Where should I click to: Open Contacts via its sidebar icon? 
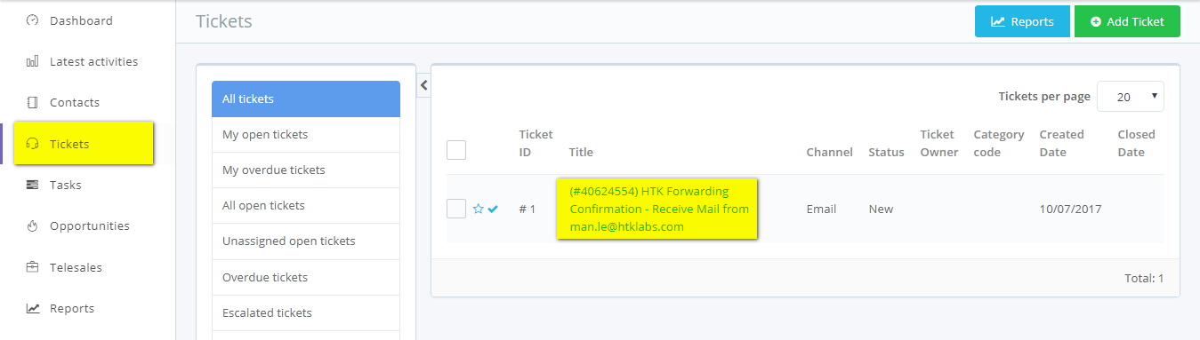coord(33,102)
